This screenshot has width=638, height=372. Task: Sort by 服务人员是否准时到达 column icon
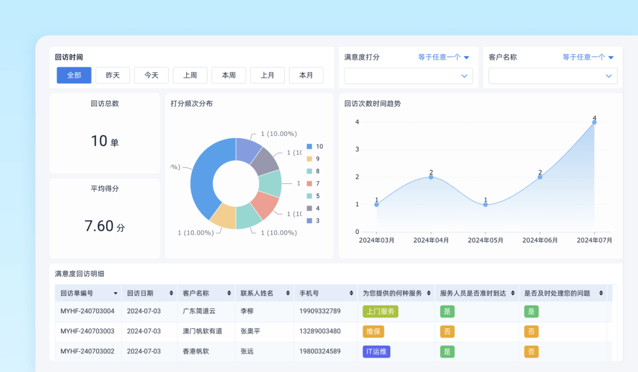[x=513, y=293]
